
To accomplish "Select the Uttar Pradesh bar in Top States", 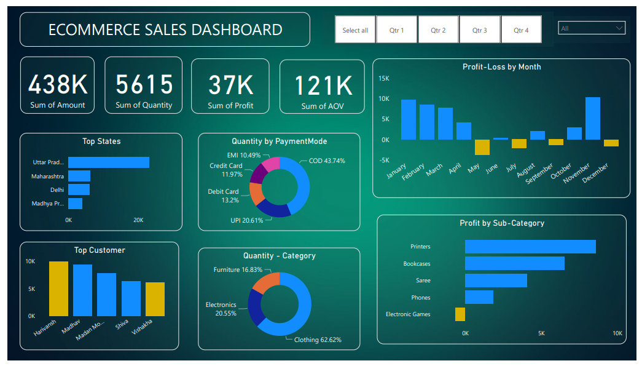I will click(108, 162).
